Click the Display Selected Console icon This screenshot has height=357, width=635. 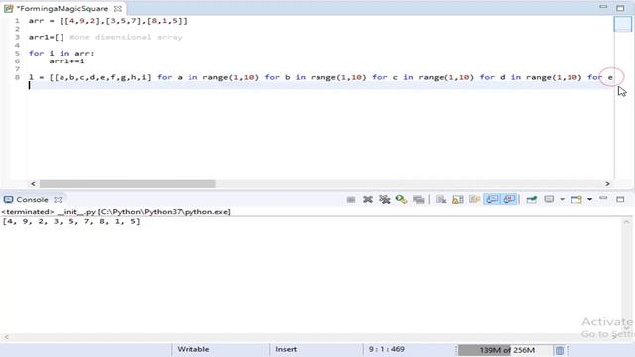pos(549,200)
